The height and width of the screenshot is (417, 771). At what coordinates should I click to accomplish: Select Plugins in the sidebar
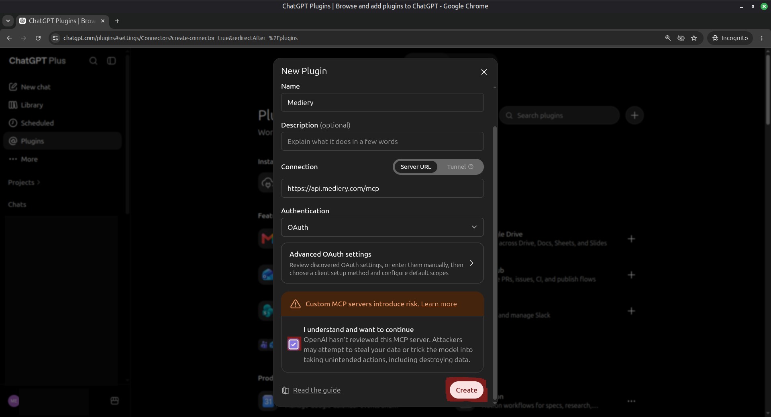(62, 141)
